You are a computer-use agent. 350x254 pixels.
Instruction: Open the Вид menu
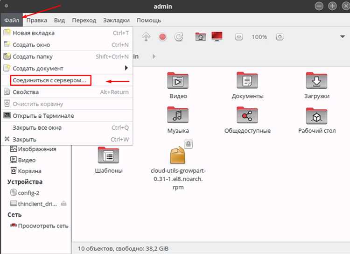click(59, 21)
